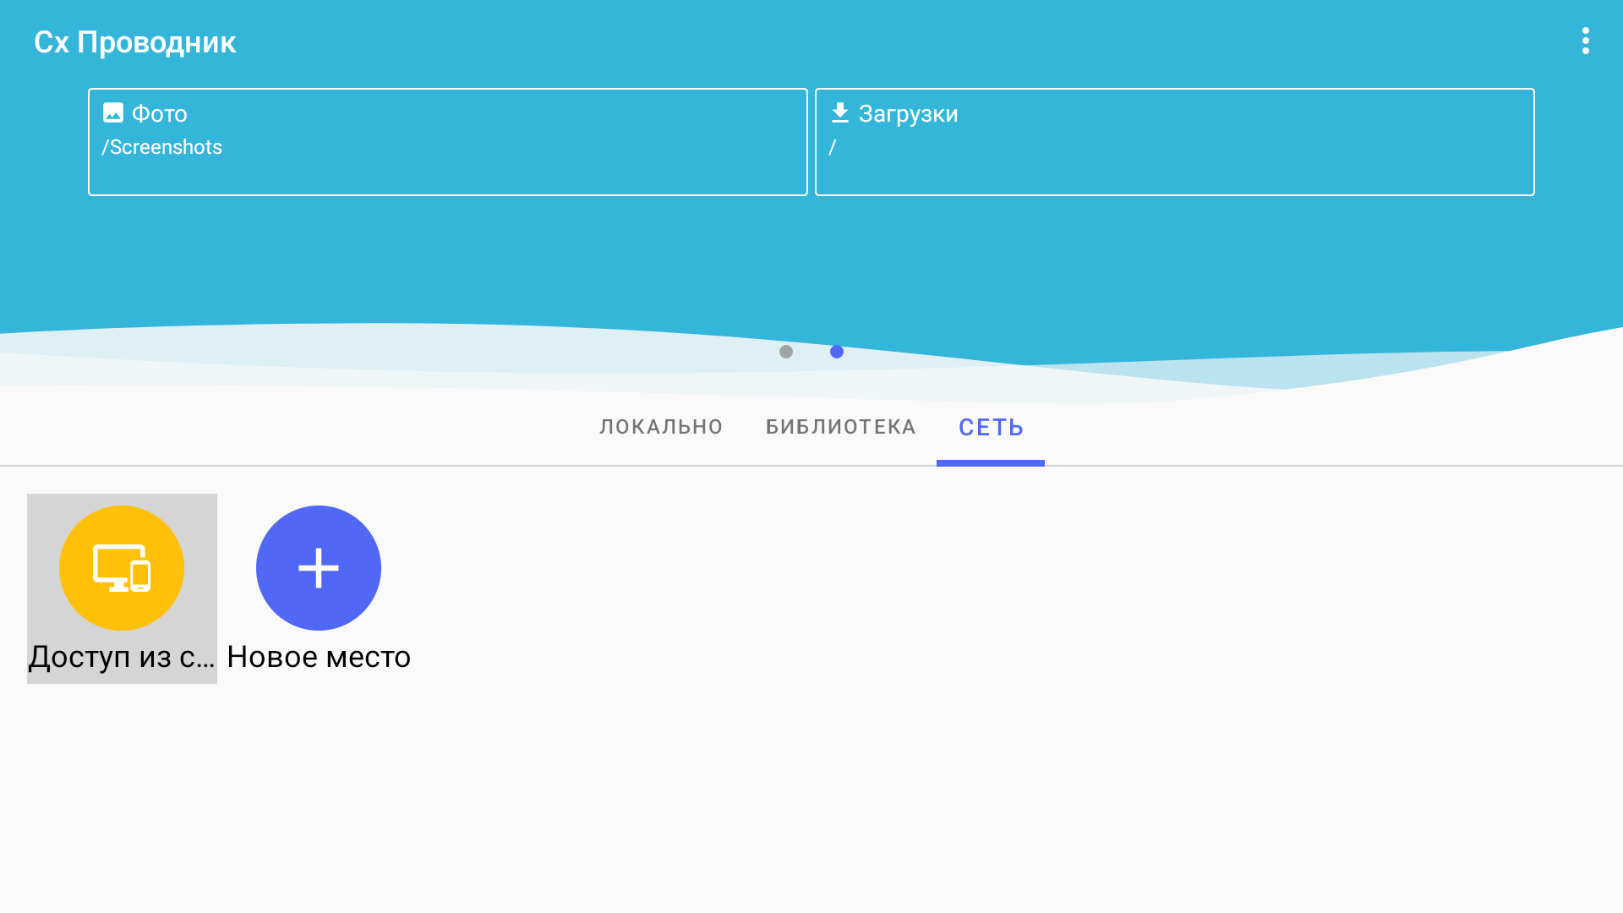Open the yellow network access icon
The height and width of the screenshot is (913, 1623).
click(122, 568)
